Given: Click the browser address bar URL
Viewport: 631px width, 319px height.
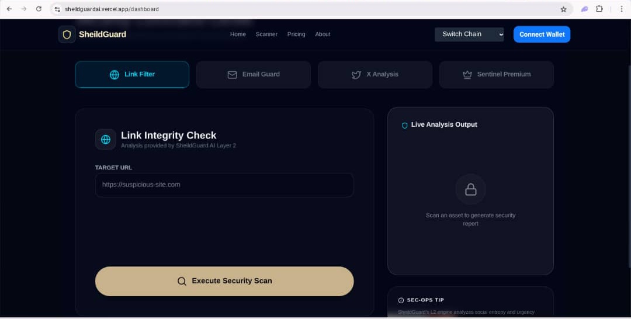Looking at the screenshot, I should tap(112, 9).
